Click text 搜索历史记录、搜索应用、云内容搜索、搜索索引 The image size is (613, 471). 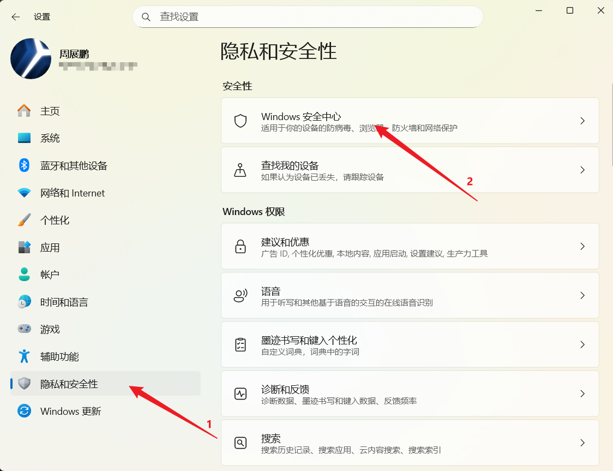351,450
